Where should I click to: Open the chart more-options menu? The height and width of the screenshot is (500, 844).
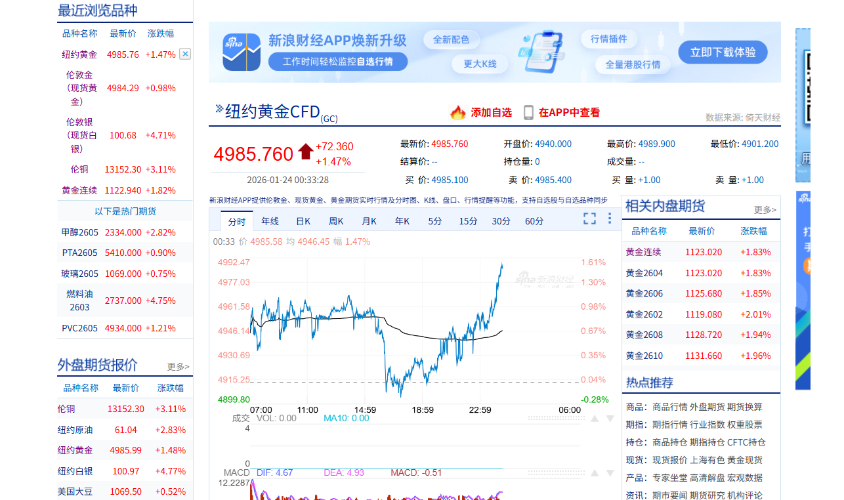click(609, 219)
